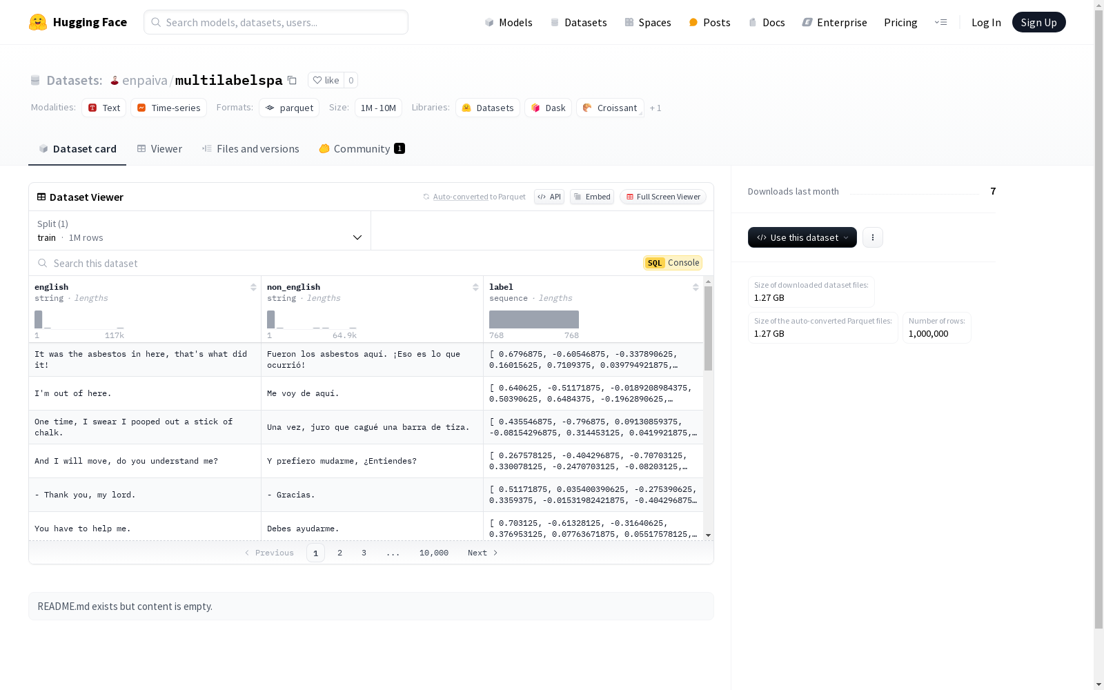Viewport: 1104px width, 690px height.
Task: Click the Previous page button
Action: 269,553
